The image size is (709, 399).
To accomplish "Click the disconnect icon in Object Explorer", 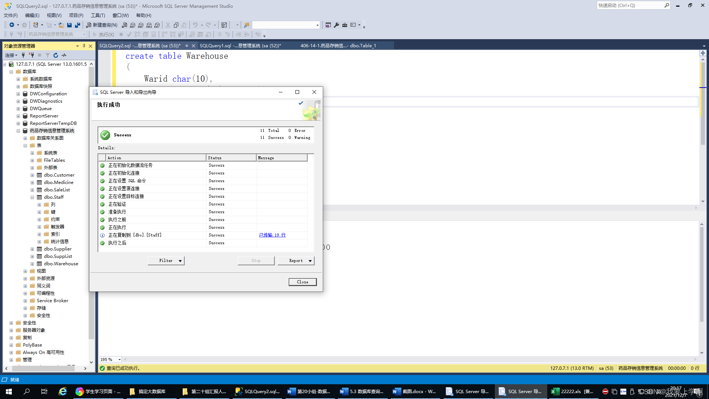I will 31,55.
